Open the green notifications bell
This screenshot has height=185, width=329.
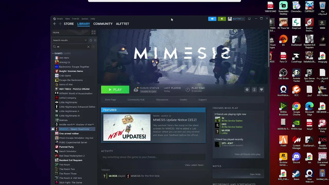pos(222,19)
